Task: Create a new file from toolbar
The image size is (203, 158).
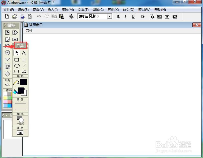Action: pyautogui.click(x=7, y=16)
